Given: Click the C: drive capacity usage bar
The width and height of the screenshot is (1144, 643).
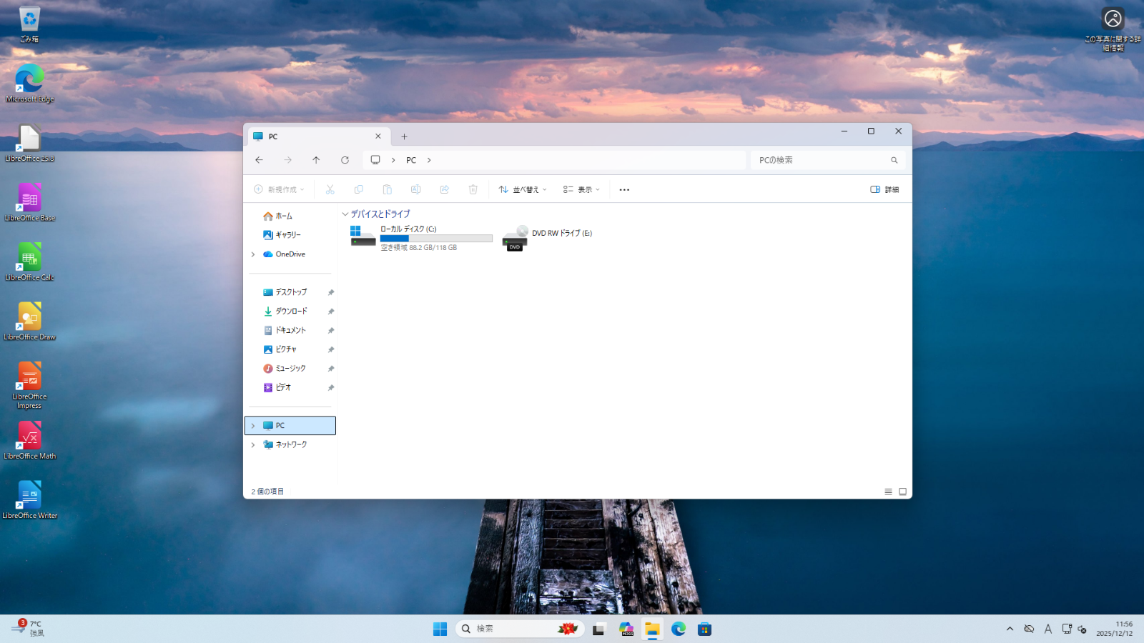Looking at the screenshot, I should (x=436, y=239).
